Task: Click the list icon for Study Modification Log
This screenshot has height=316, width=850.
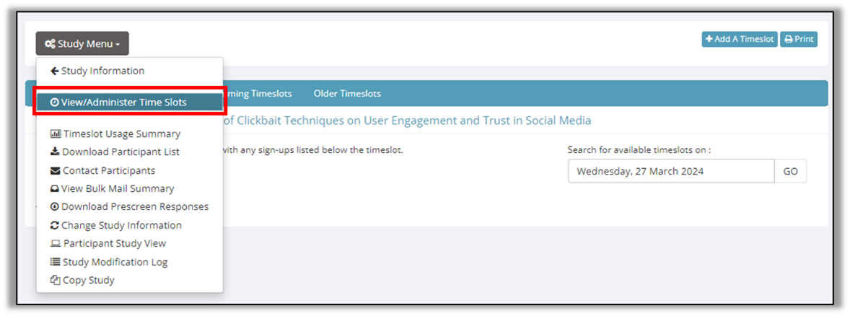Action: pos(56,262)
